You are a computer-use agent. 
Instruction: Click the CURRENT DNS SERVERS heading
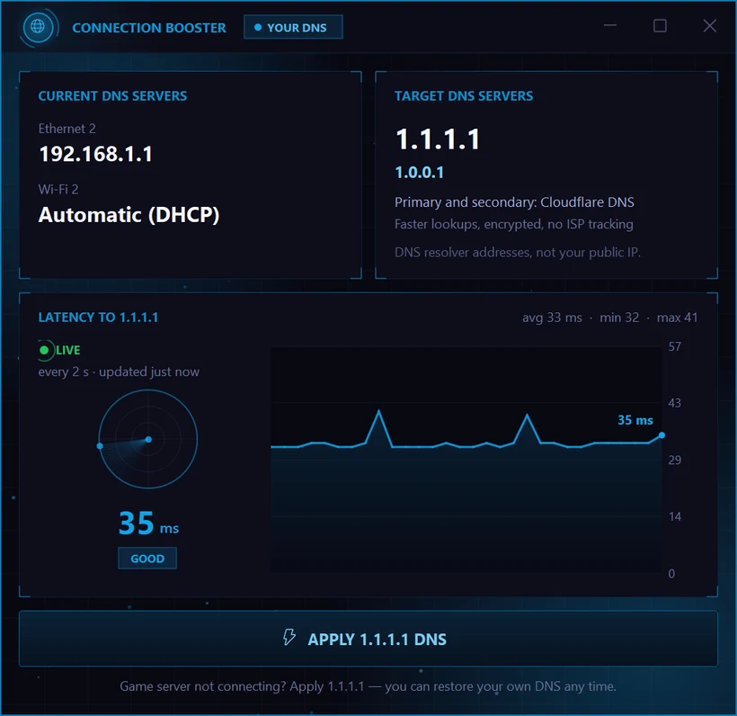click(x=112, y=96)
